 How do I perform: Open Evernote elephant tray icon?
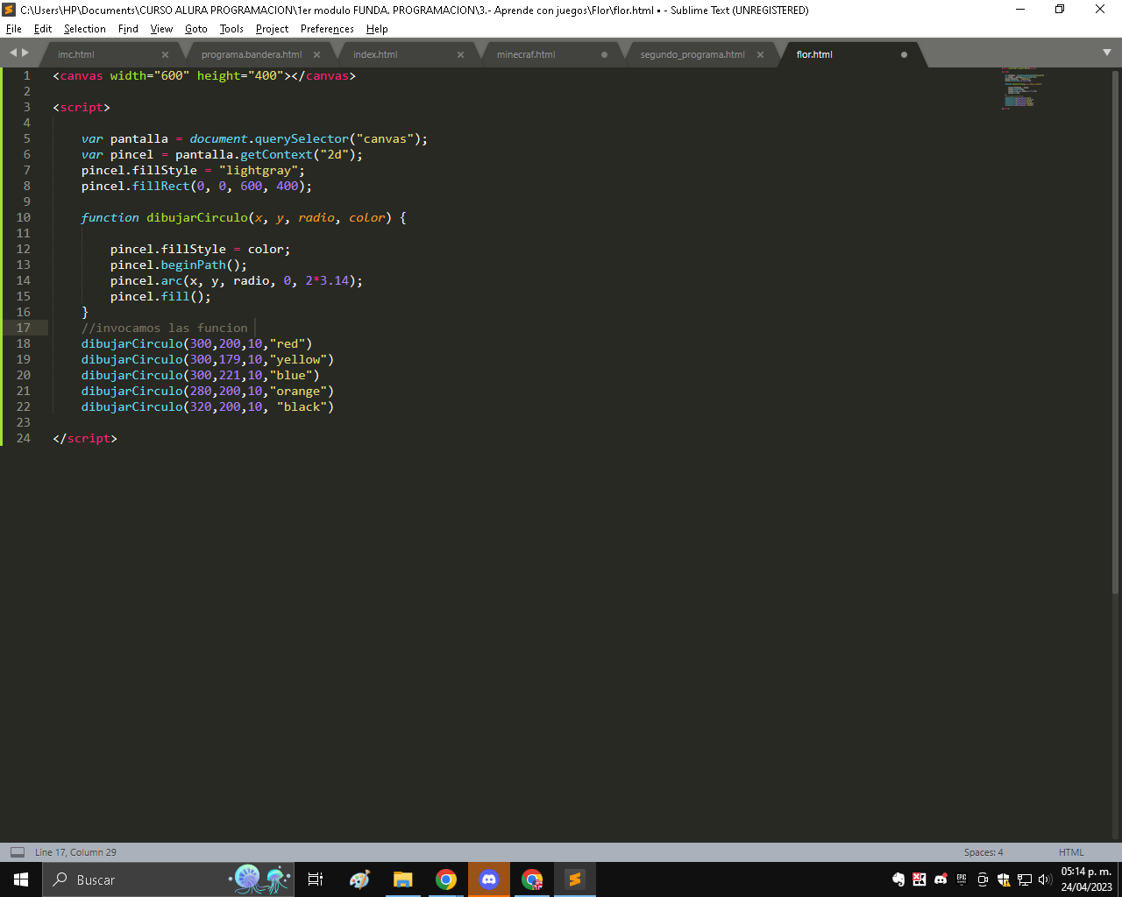pyautogui.click(x=898, y=879)
